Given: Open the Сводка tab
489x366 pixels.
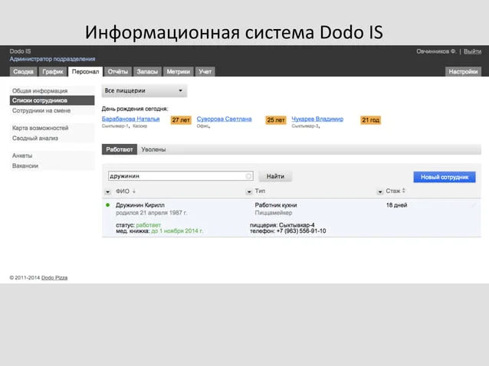Looking at the screenshot, I should click(24, 72).
